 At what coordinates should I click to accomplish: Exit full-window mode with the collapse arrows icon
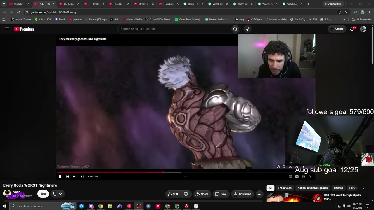click(310, 176)
